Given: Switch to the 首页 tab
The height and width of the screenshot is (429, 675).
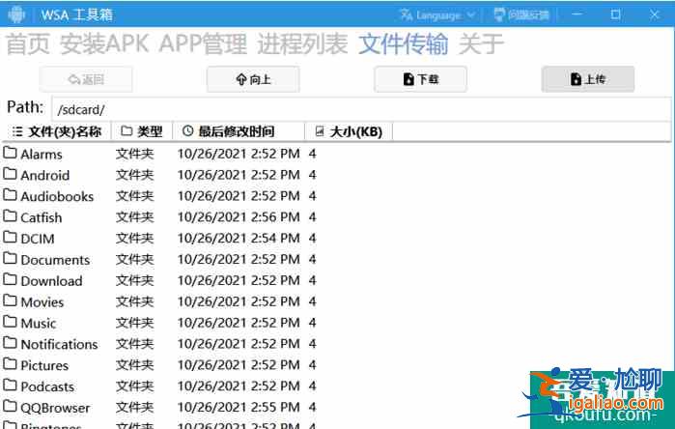Looking at the screenshot, I should point(29,43).
